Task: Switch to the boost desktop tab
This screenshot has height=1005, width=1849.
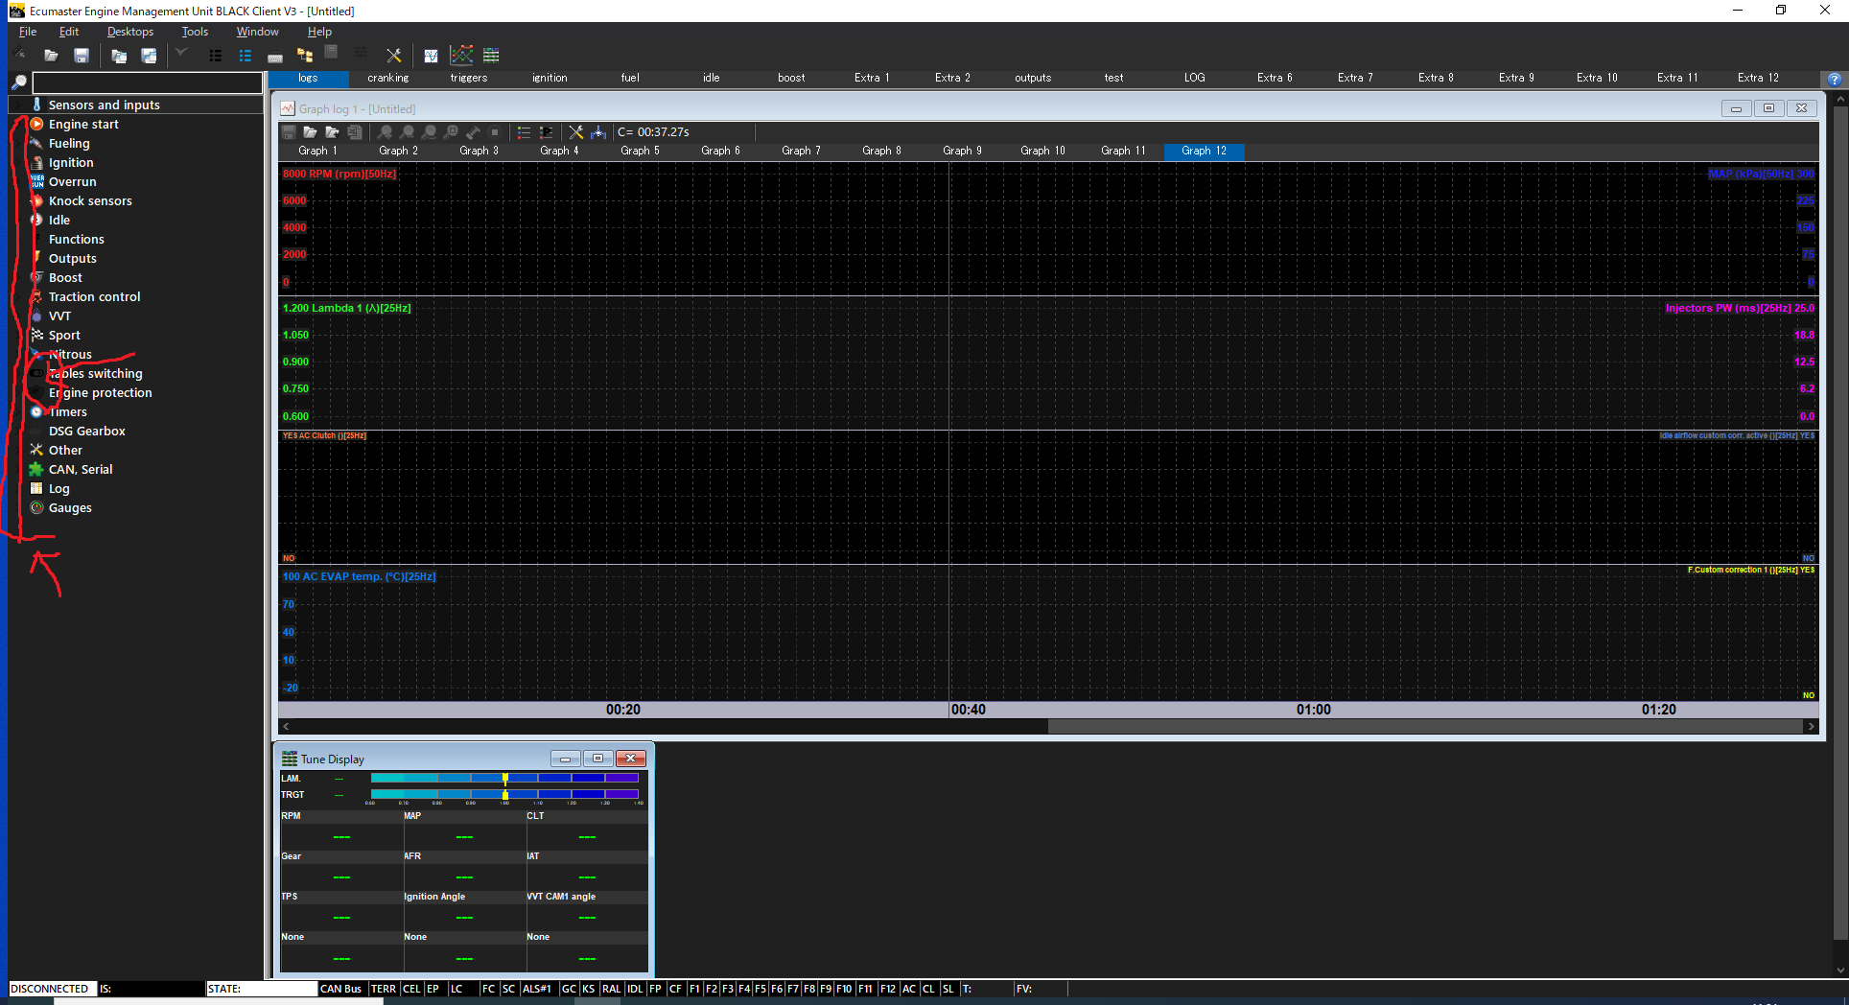Action: tap(791, 78)
